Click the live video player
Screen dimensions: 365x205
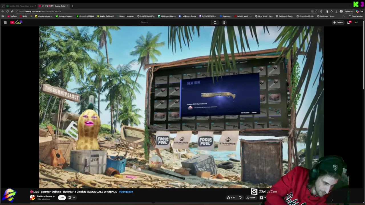(x=181, y=107)
